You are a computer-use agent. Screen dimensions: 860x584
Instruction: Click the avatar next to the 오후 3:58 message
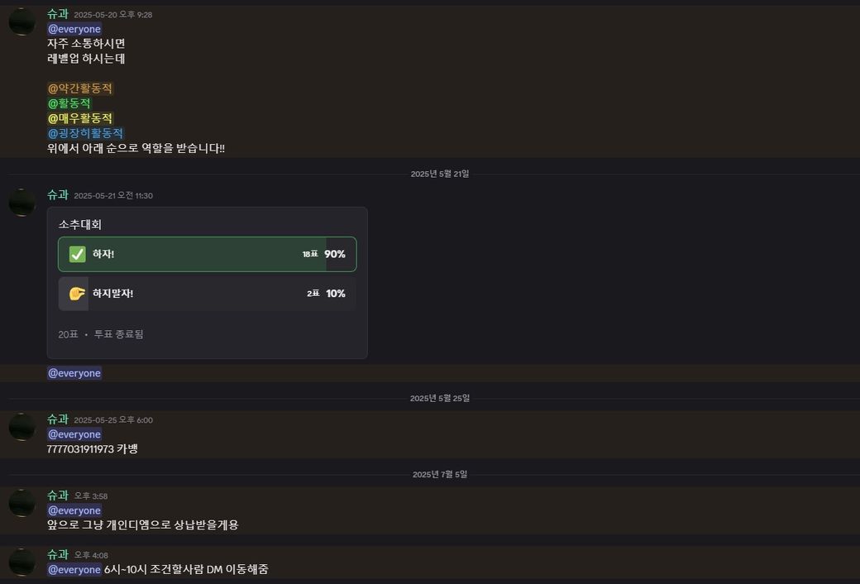[21, 503]
